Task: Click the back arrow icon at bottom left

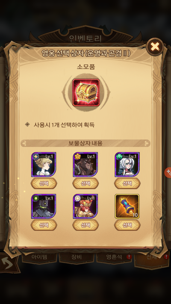Action: point(7,263)
